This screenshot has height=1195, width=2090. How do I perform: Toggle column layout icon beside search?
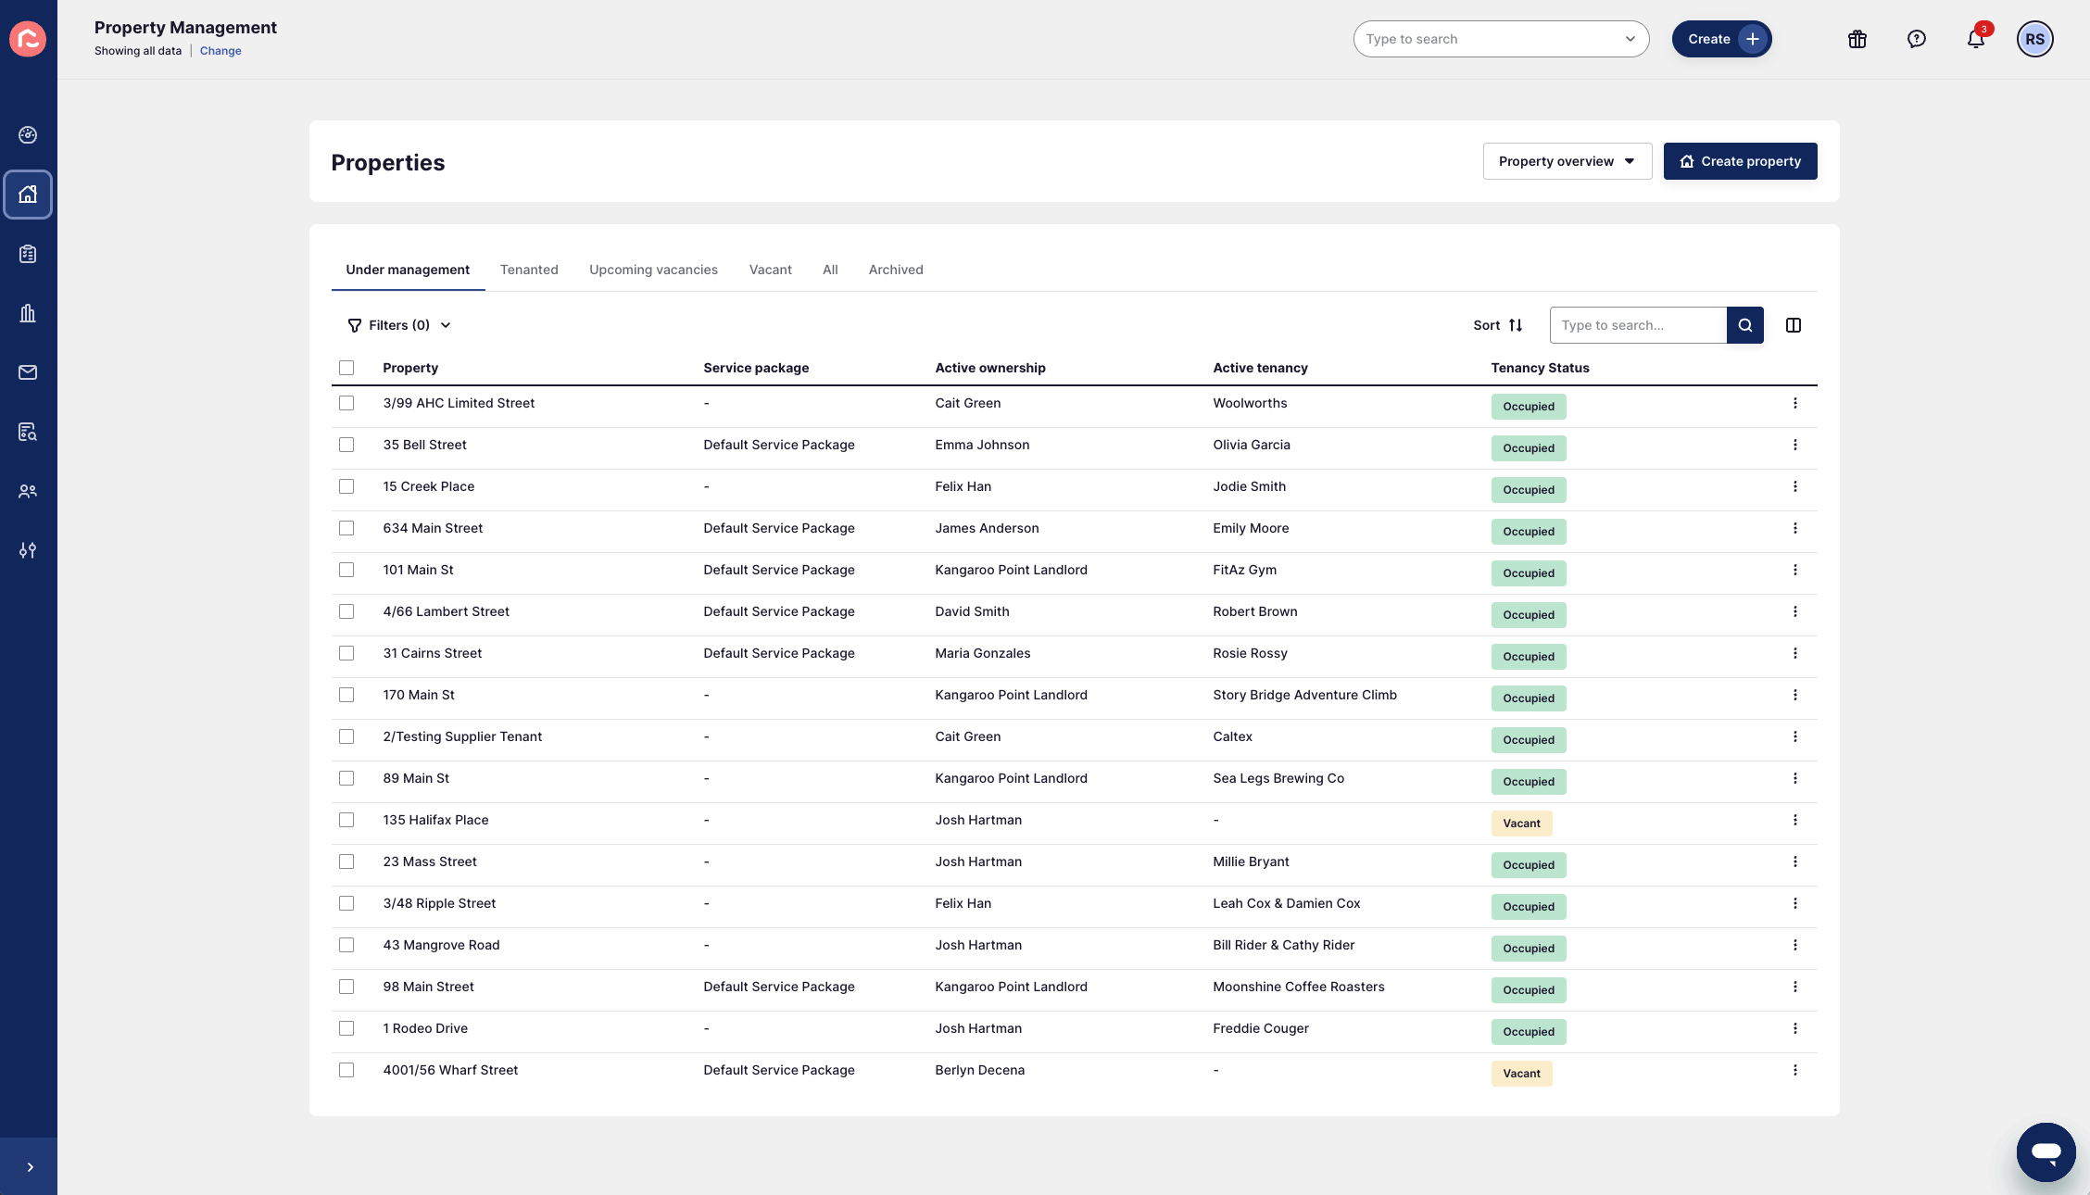1794,325
